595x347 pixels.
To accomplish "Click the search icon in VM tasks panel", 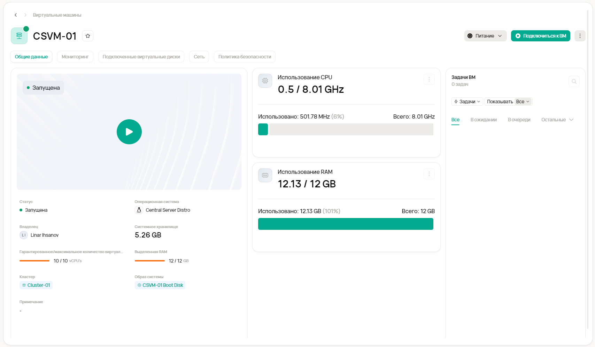I will 574,82.
